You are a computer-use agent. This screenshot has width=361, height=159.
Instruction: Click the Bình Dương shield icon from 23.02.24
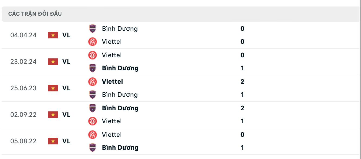coord(93,68)
